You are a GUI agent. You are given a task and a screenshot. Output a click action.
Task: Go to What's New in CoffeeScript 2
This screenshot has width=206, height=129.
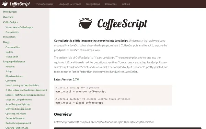pos(19,28)
